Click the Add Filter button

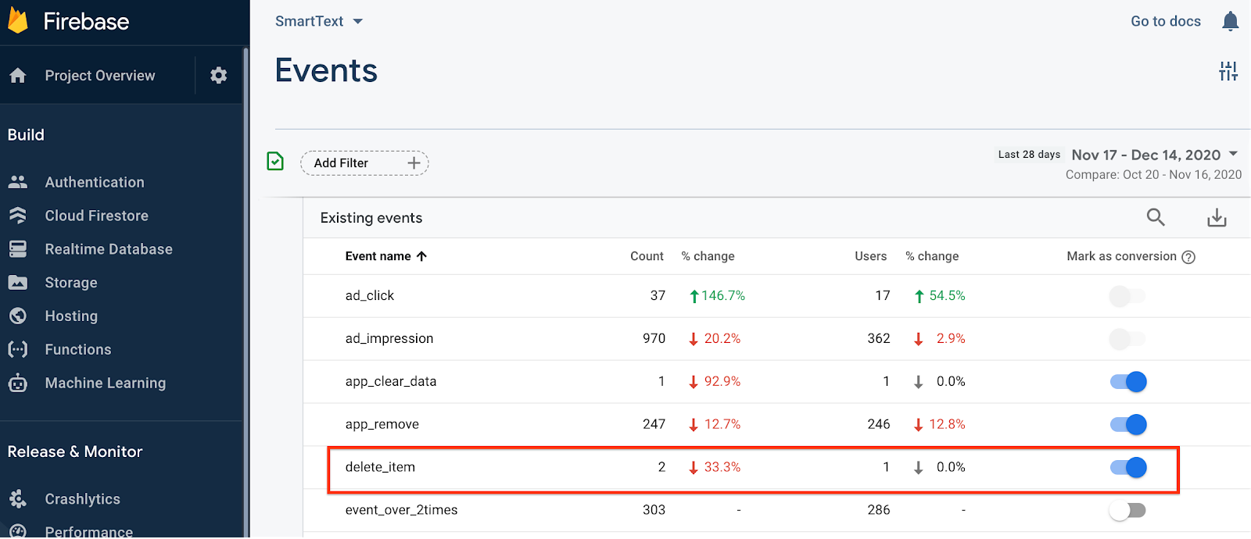point(364,162)
